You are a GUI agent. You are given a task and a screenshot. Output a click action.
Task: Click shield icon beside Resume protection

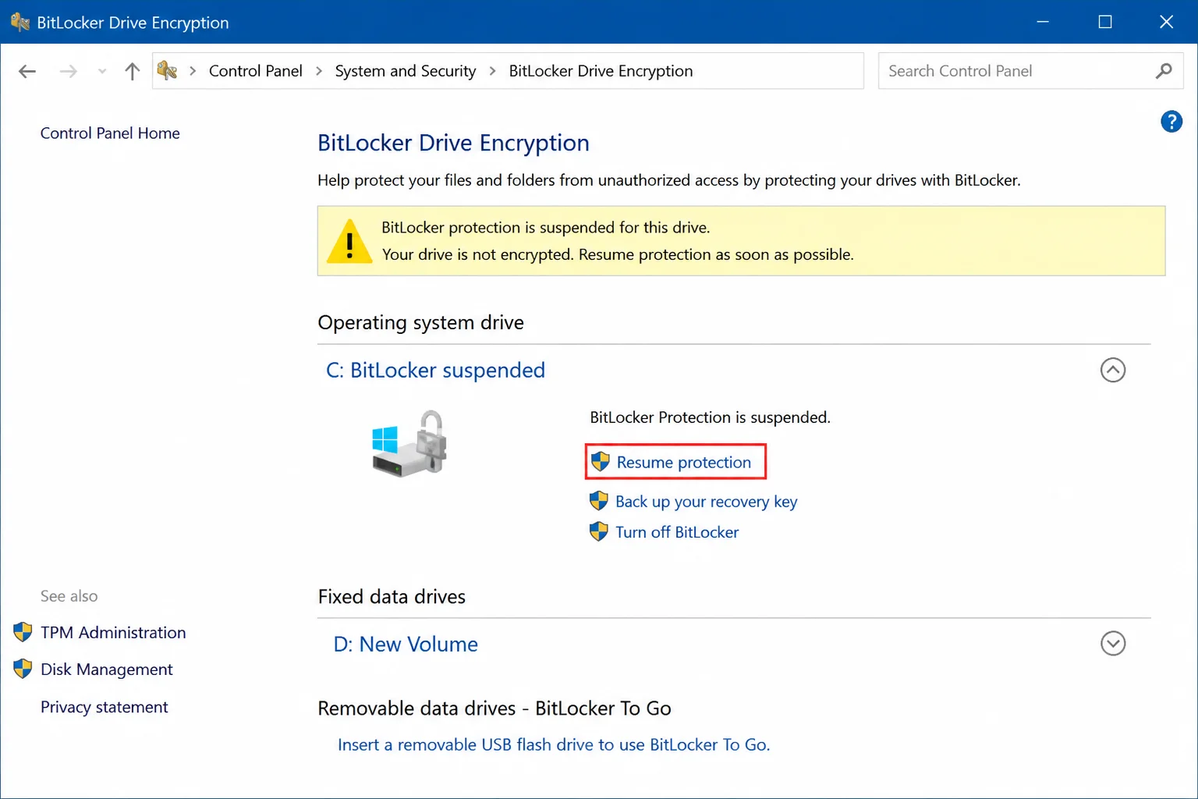600,461
